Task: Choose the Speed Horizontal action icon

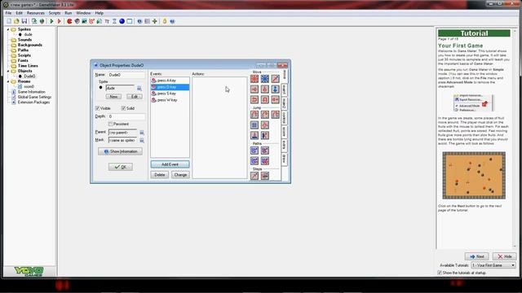Action: (x=254, y=89)
